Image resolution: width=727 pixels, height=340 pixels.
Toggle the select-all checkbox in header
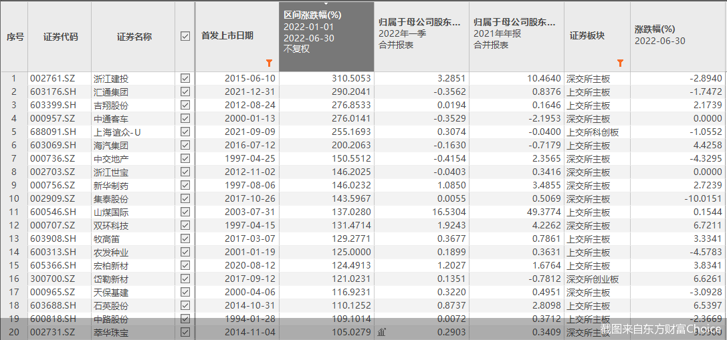(185, 36)
